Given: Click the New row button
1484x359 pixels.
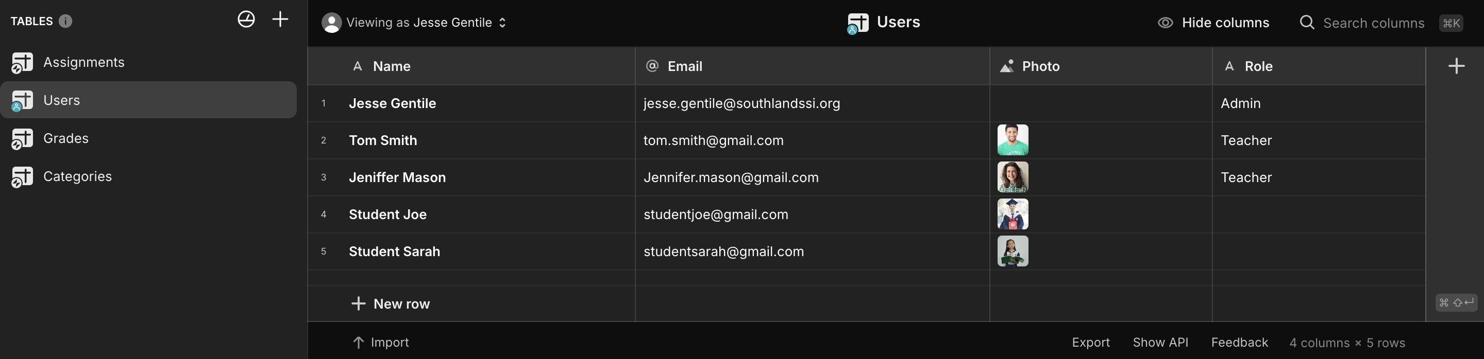Looking at the screenshot, I should [391, 304].
